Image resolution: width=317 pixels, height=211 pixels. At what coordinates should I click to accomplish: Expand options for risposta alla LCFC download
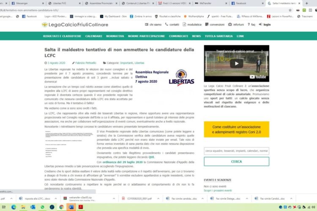(56, 199)
